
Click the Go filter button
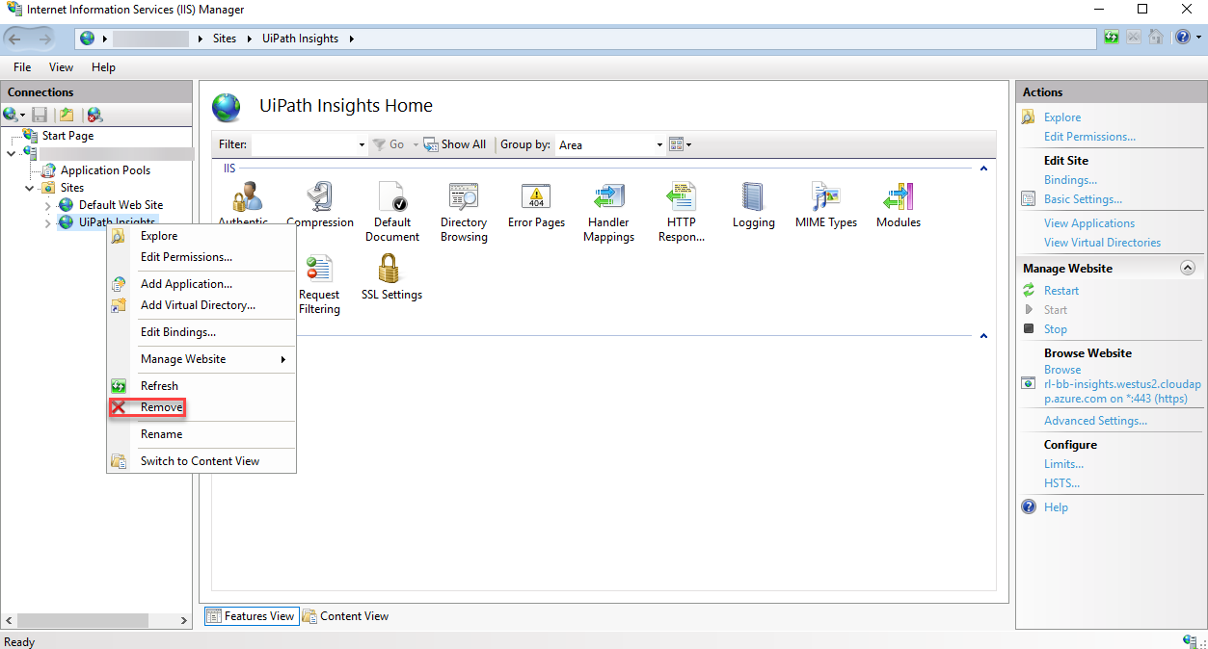point(389,144)
